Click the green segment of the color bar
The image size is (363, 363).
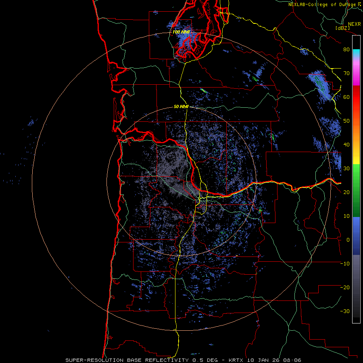(x=356, y=190)
